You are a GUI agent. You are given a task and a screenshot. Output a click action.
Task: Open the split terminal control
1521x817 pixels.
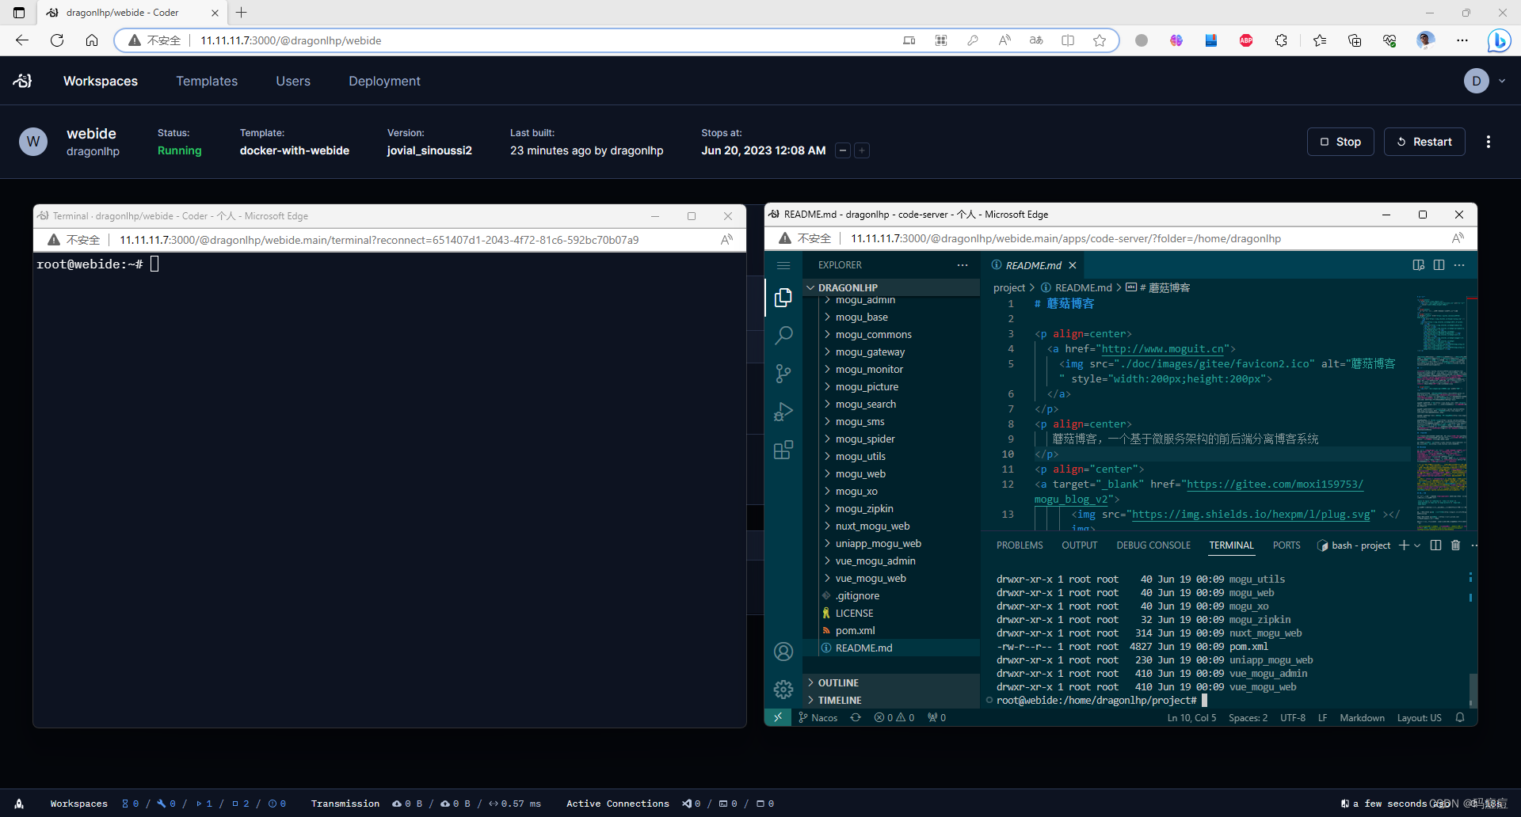point(1436,545)
